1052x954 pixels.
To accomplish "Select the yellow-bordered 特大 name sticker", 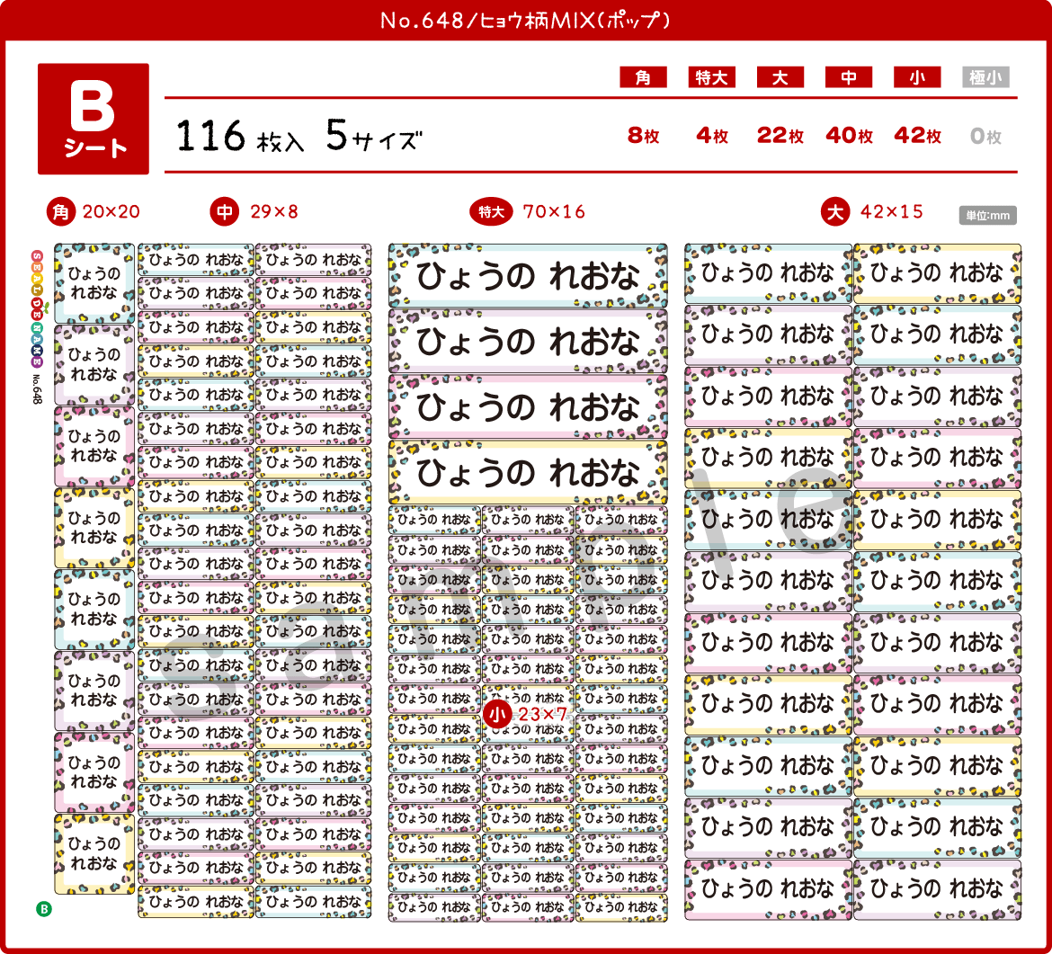I will [x=528, y=472].
